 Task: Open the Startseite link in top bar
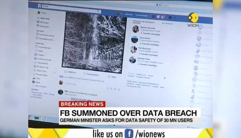tap(129, 14)
